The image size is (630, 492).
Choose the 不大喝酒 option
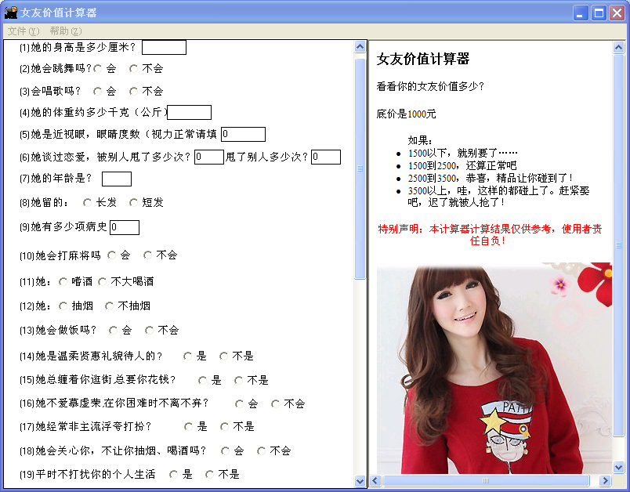(103, 282)
